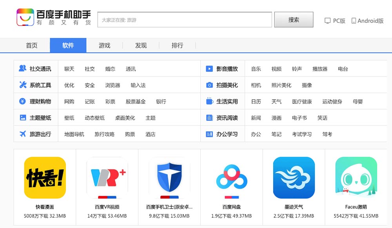This screenshot has width=392, height=228.
Task: Open the 播放器 subcategory
Action: [320, 69]
